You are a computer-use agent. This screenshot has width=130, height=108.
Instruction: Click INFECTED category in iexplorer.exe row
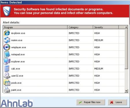(x=74, y=33)
